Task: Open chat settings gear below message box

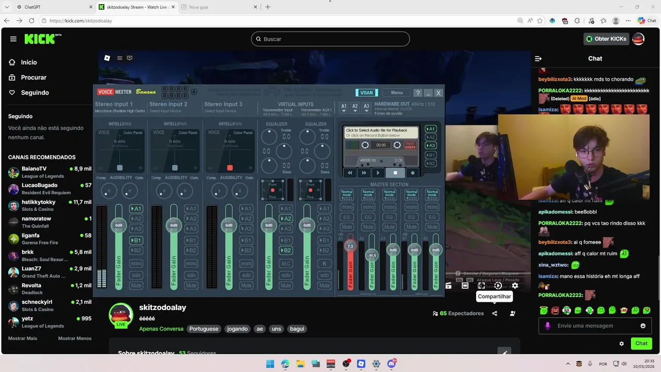Action: (x=622, y=343)
